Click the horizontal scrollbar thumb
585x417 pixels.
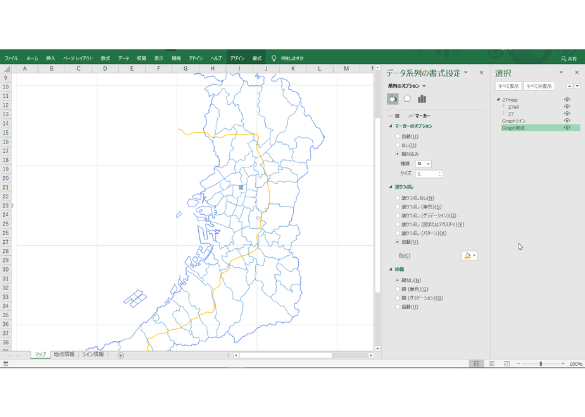pyautogui.click(x=286, y=356)
